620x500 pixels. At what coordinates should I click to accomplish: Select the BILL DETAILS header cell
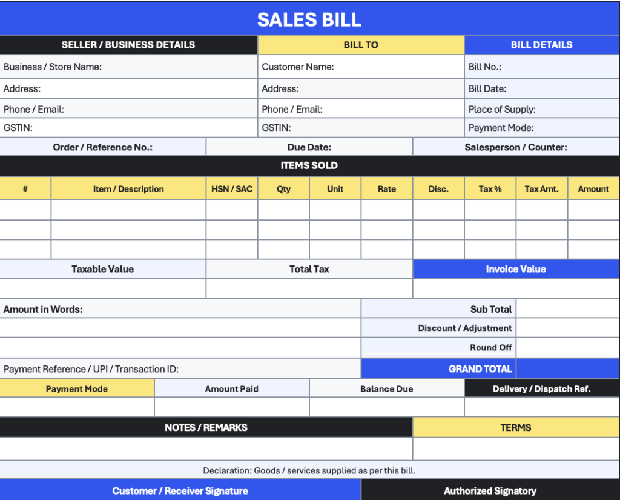(x=542, y=45)
